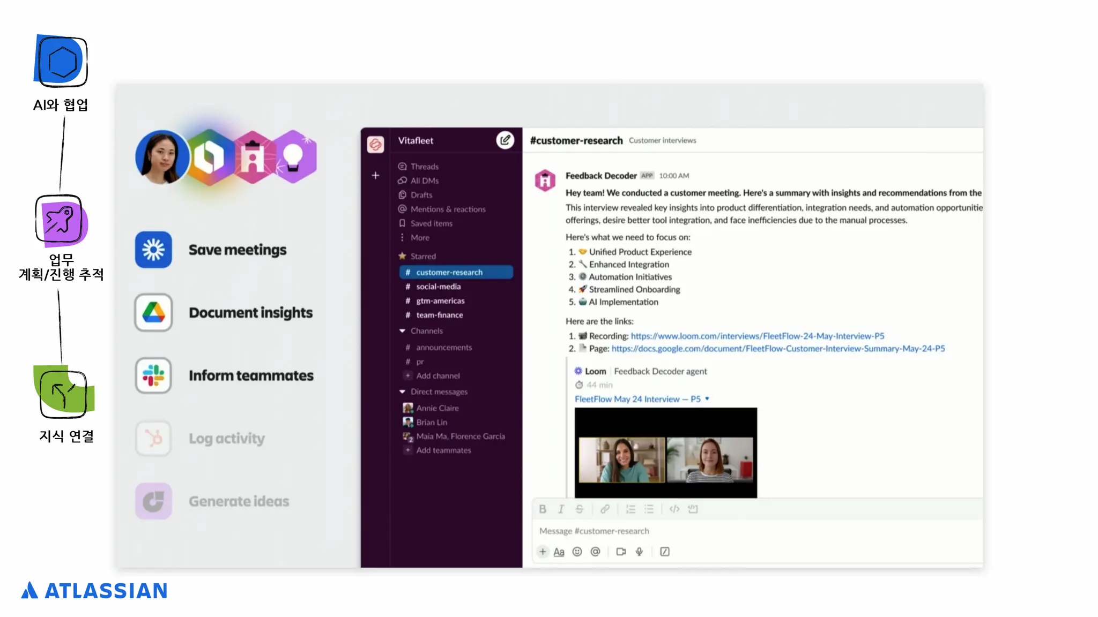This screenshot has height=617, width=1098.
Task: Open the FleetFlow May 24 Interview dropdown
Action: tap(707, 399)
